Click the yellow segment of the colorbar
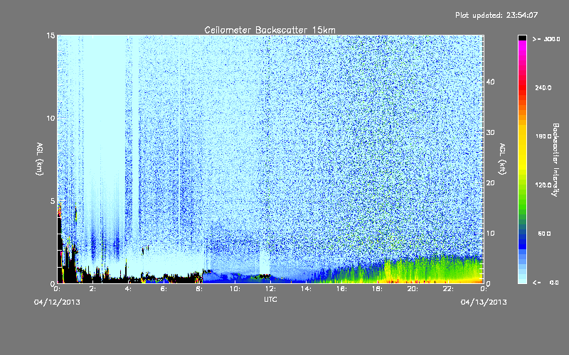569x355 pixels. coord(522,148)
